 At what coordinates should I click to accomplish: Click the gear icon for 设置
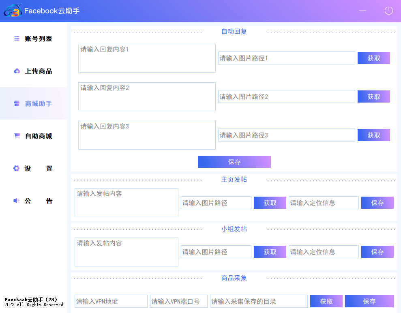[x=16, y=168]
